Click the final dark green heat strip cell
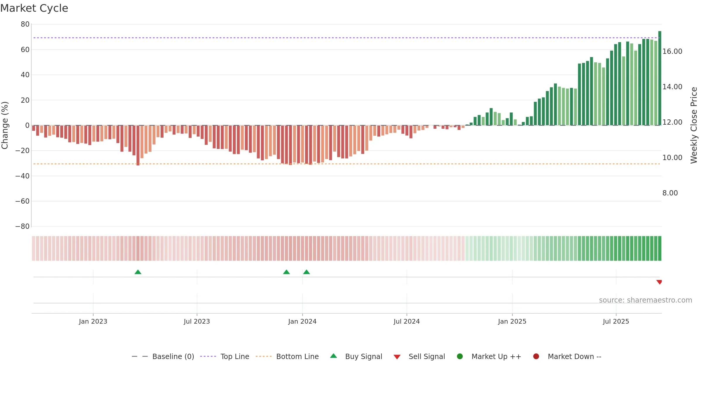The width and height of the screenshot is (702, 395). 660,248
